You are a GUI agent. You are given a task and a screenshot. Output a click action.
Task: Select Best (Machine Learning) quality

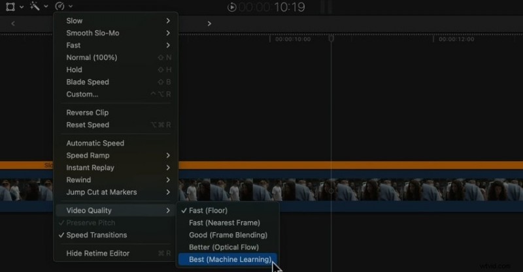click(x=228, y=260)
